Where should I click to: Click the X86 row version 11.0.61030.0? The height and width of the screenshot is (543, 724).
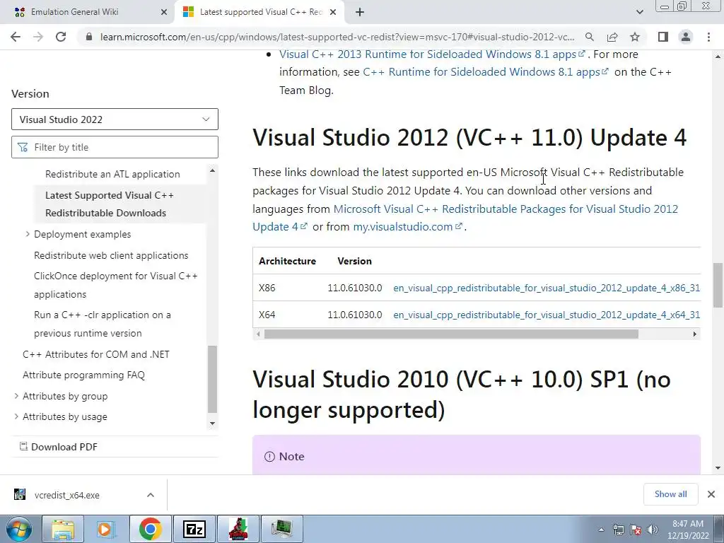(x=355, y=288)
